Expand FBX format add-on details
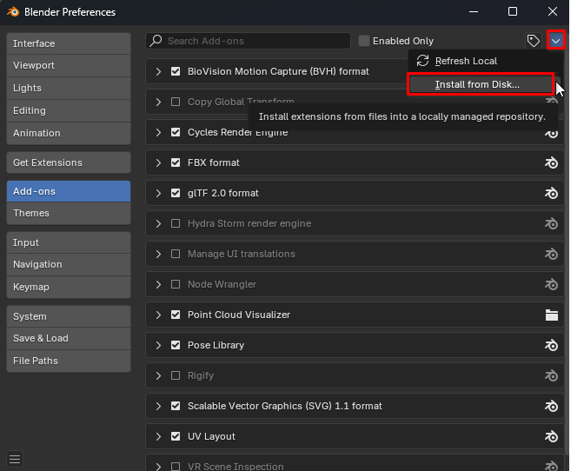 (158, 163)
